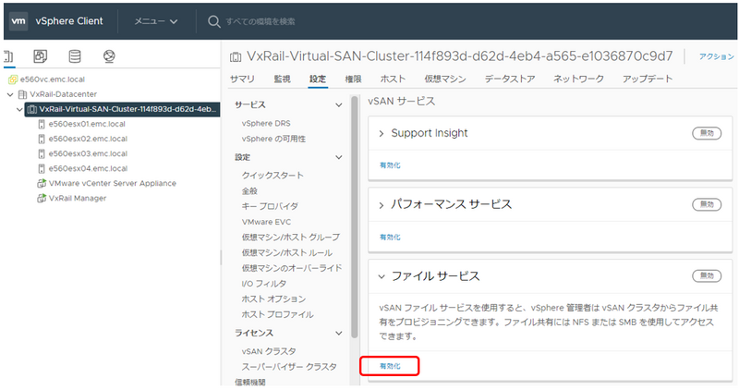
Task: Click the 無効 badge on パフォーマンス サービス
Action: [x=707, y=204]
